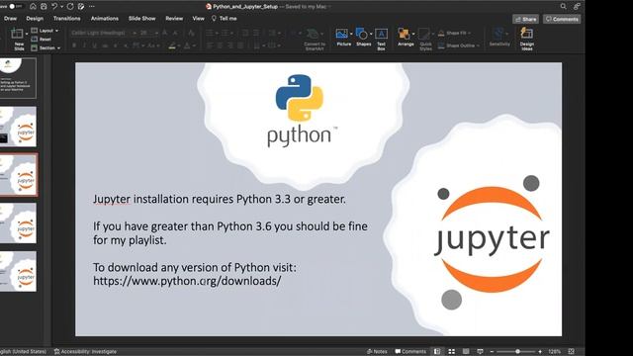633x356 pixels.
Task: Click Fit slide to window icon
Action: click(x=572, y=352)
